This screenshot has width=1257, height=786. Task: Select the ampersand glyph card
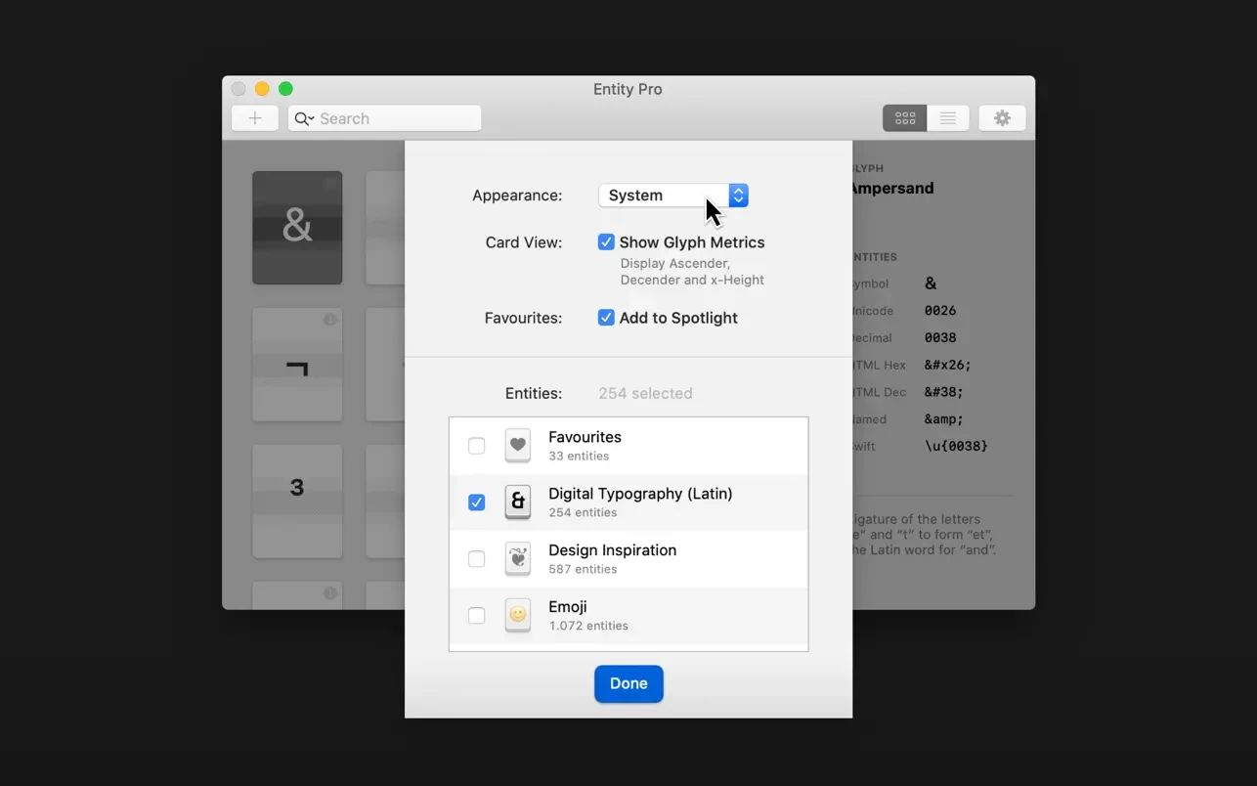(297, 228)
